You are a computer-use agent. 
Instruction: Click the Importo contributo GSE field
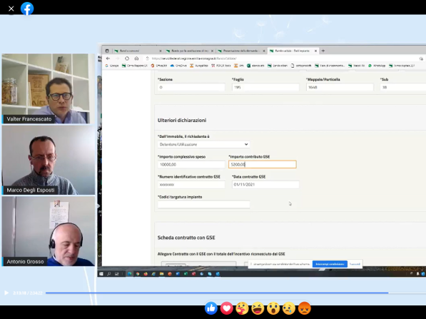coord(263,164)
